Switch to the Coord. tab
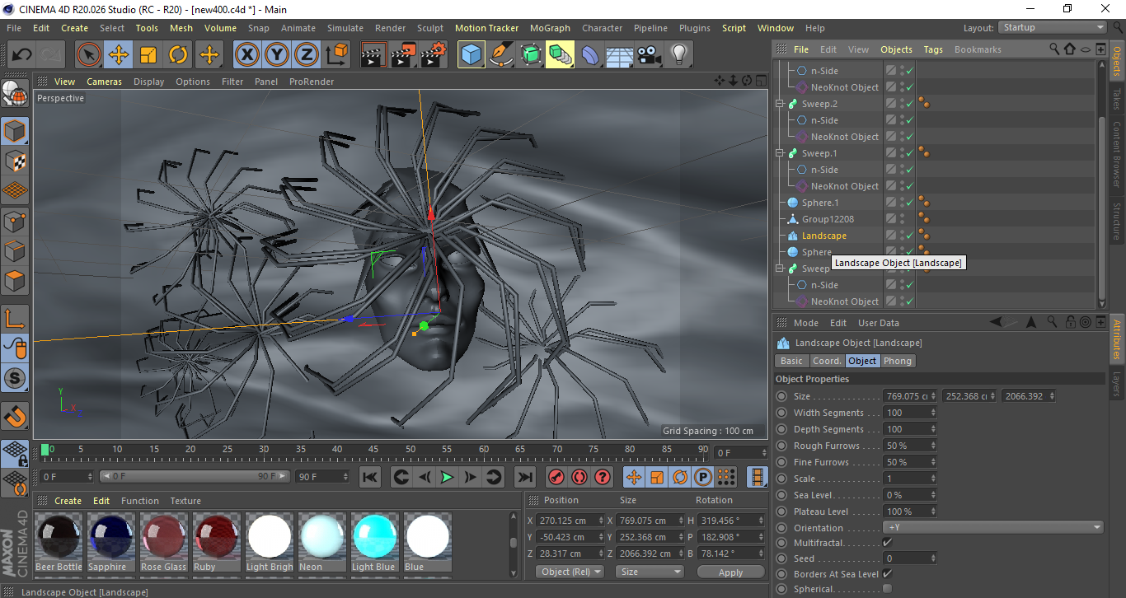 point(827,361)
